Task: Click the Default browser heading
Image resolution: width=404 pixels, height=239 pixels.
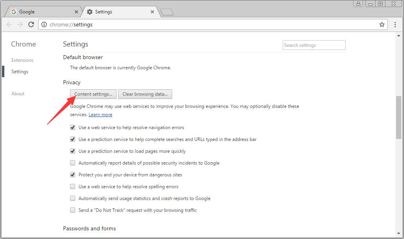Action: (x=83, y=57)
